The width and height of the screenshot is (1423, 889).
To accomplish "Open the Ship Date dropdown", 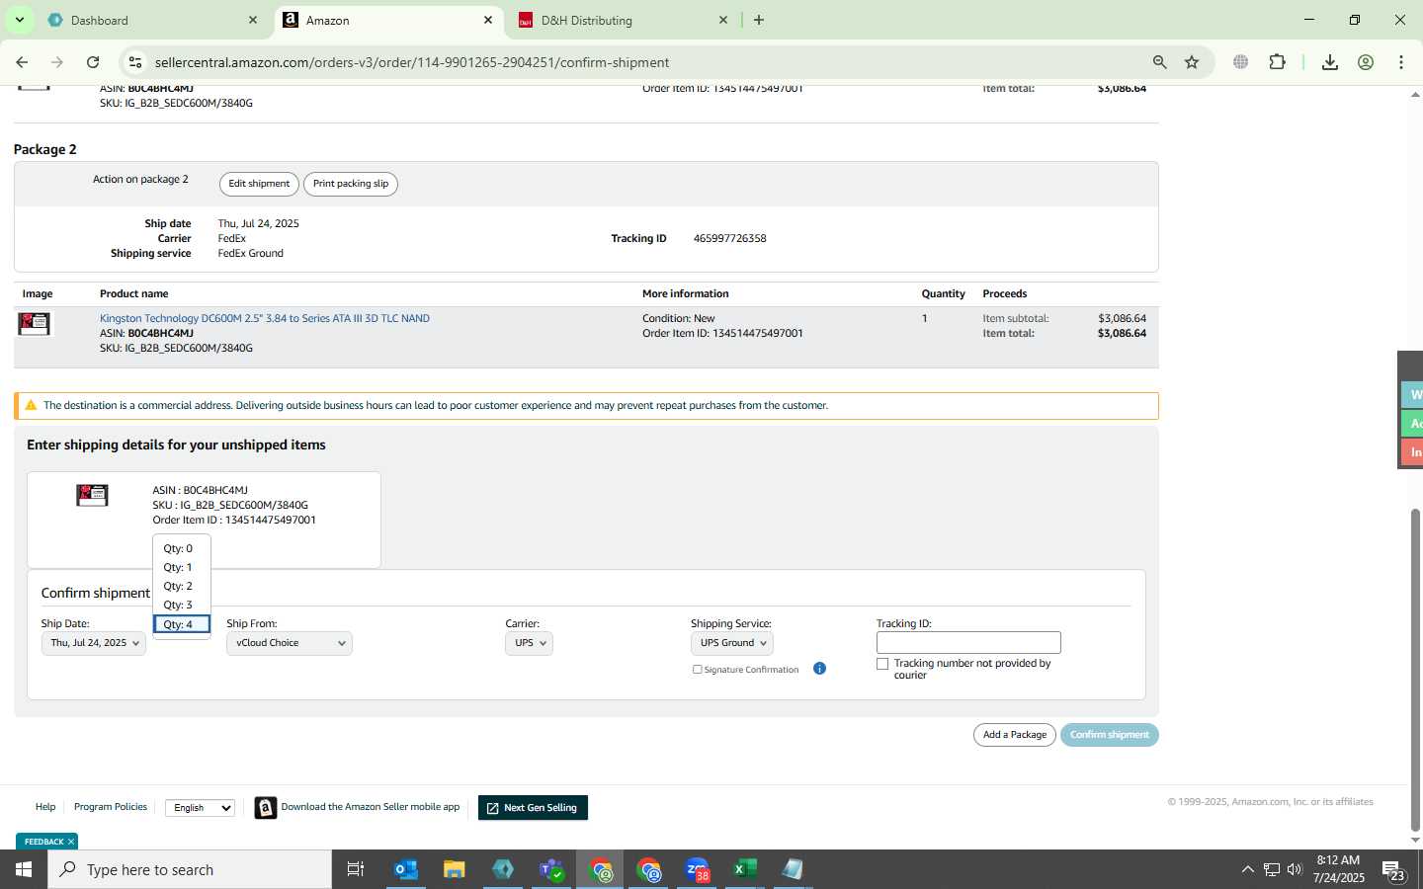I will pyautogui.click(x=94, y=643).
